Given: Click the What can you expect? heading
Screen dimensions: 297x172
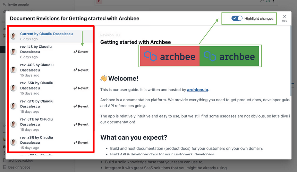Looking at the screenshot, I should tap(134, 137).
